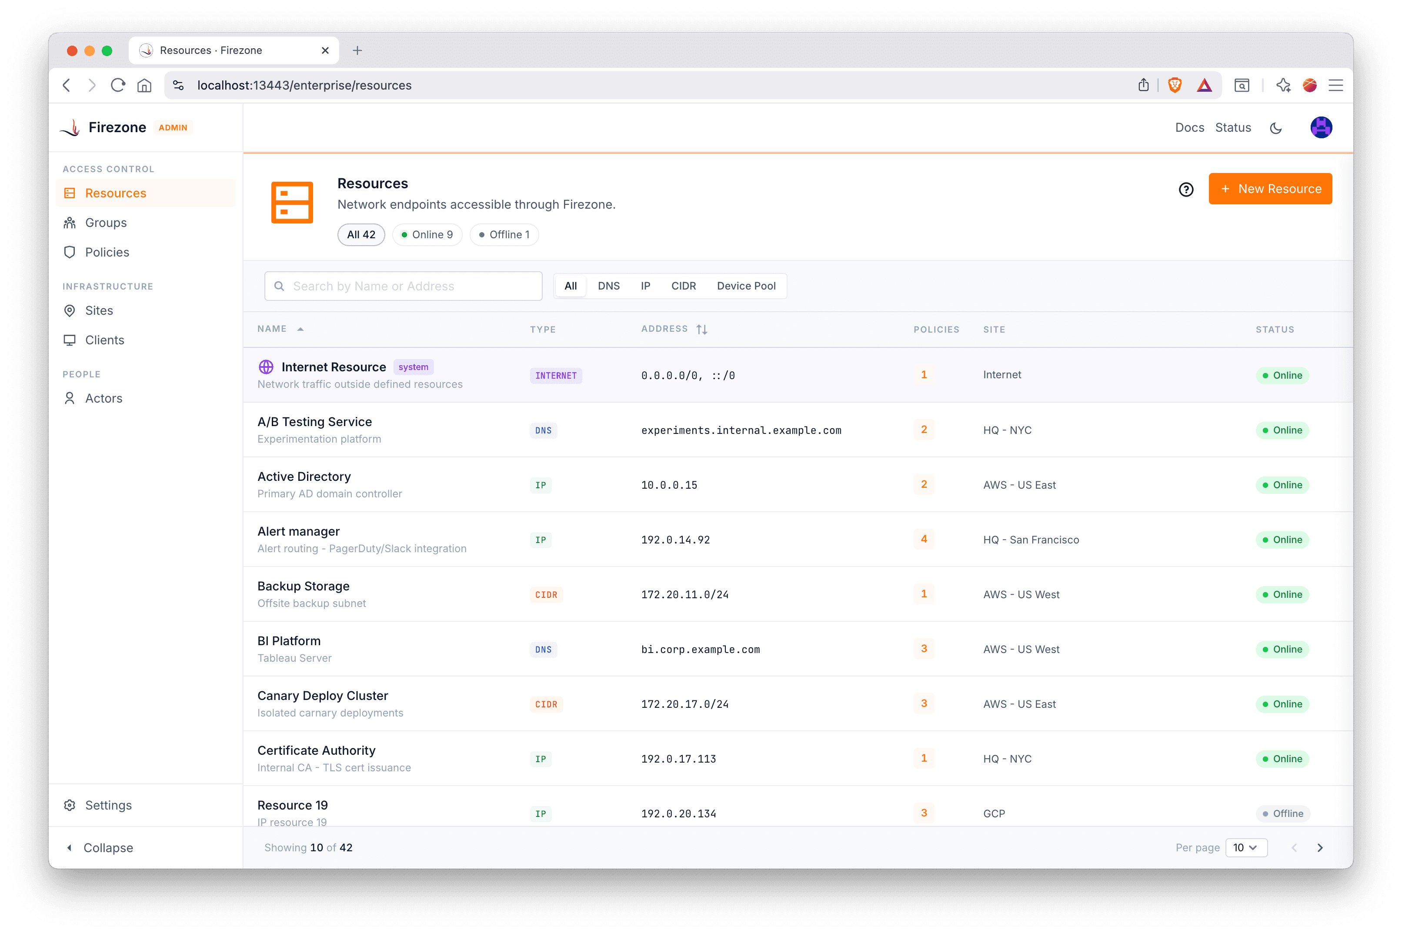The height and width of the screenshot is (933, 1402).
Task: Open Sites under Infrastructure
Action: pos(99,310)
